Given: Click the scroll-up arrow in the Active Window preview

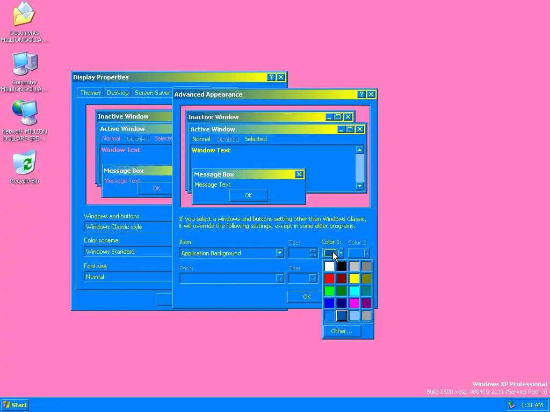Looking at the screenshot, I should 359,150.
